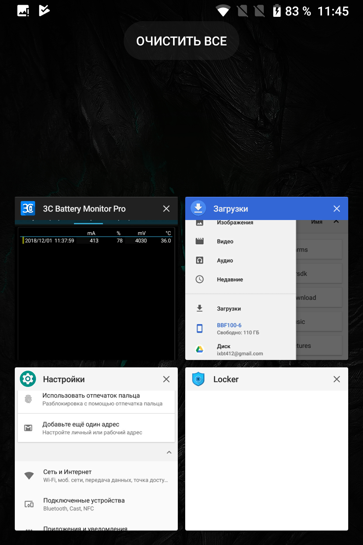The image size is (363, 545).
Task: Click the mA column header in battery monitor
Action: [91, 233]
